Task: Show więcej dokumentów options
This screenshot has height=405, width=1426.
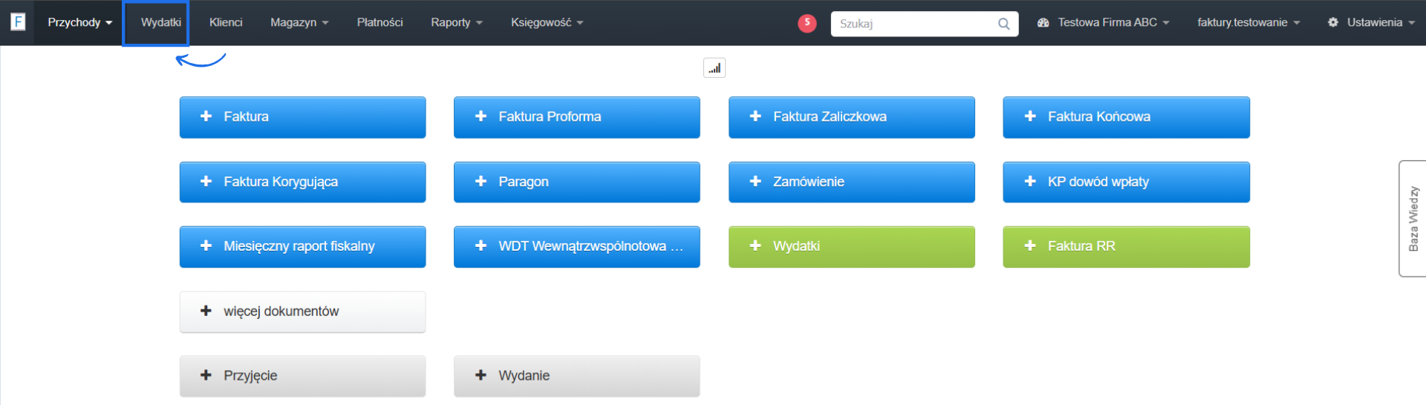Action: pyautogui.click(x=302, y=312)
